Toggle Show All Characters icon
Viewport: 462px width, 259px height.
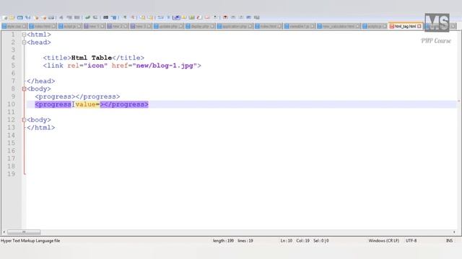(168, 17)
